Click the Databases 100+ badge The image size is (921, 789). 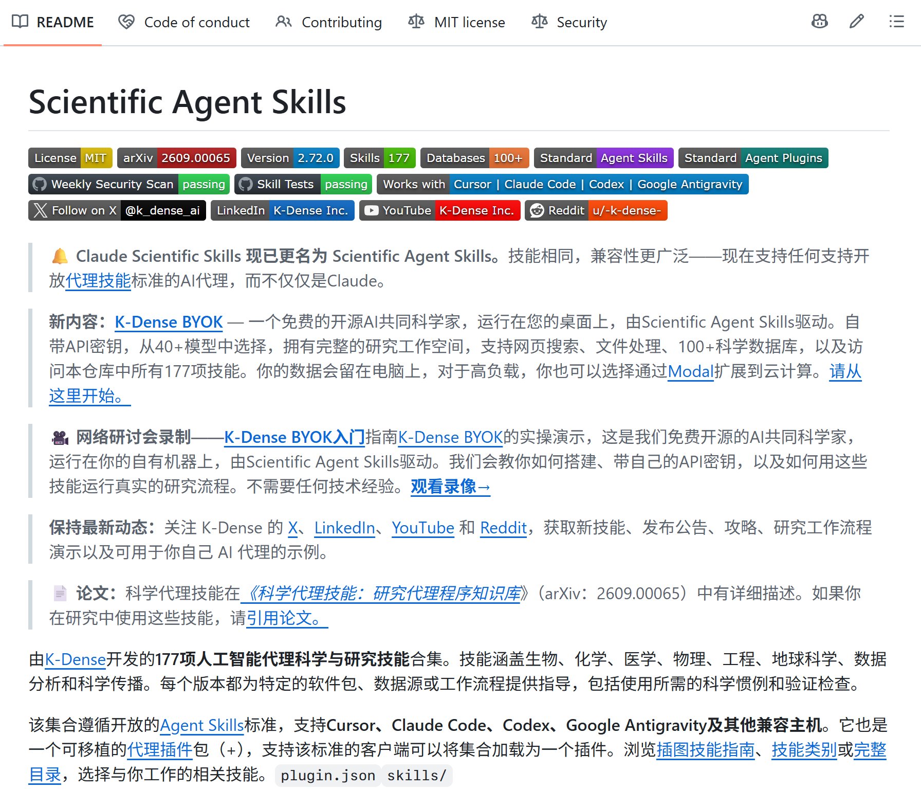coord(474,158)
